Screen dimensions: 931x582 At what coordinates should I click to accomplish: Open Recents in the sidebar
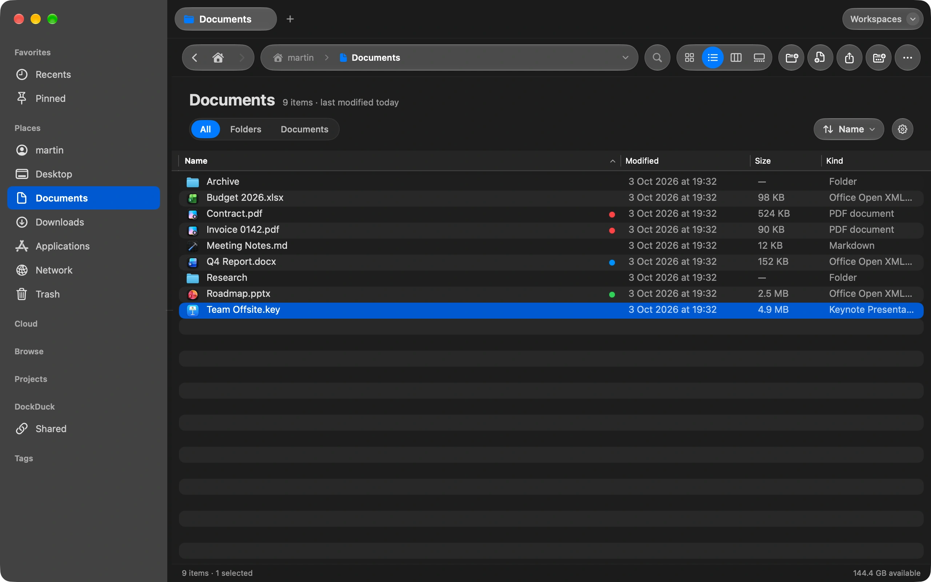(84, 74)
